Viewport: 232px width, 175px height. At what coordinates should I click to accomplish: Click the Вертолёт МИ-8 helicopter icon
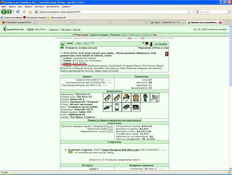[x=108, y=107]
